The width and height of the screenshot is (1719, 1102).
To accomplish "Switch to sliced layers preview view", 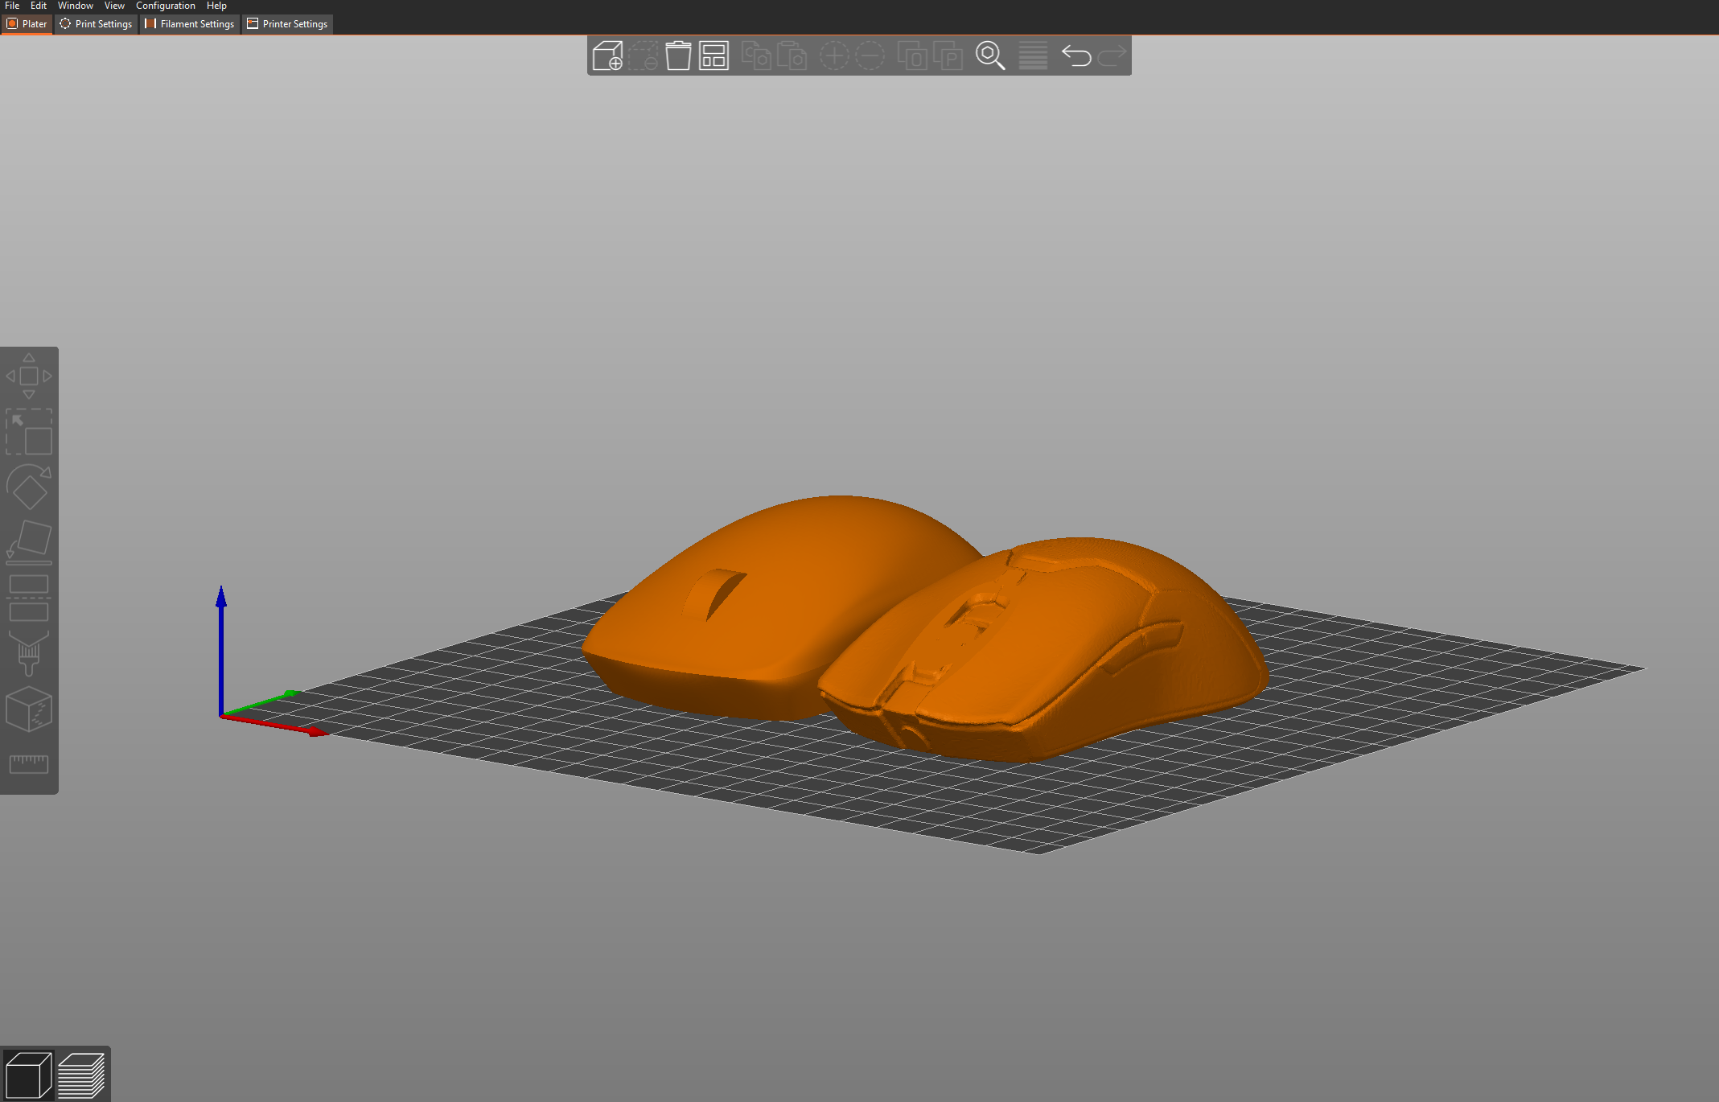I will pos(81,1075).
